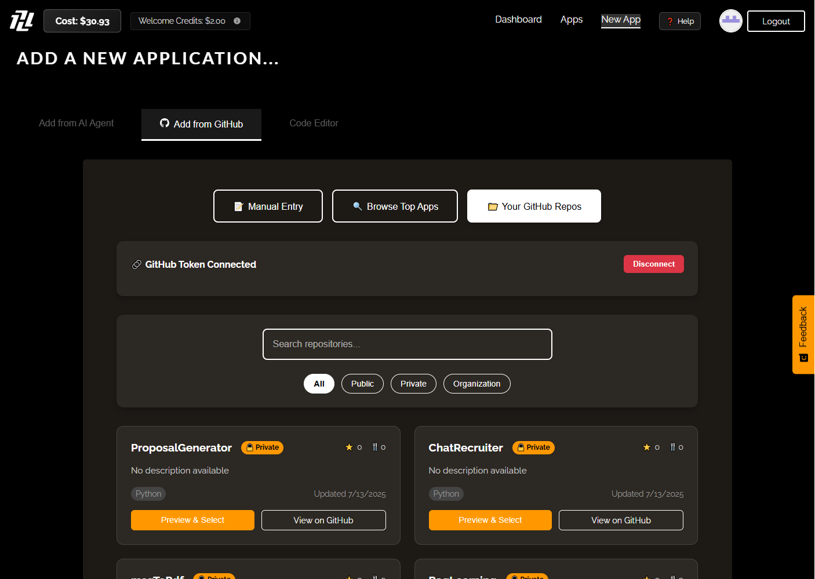
Task: Click ChatRecruiter's No description available text
Action: (x=478, y=471)
